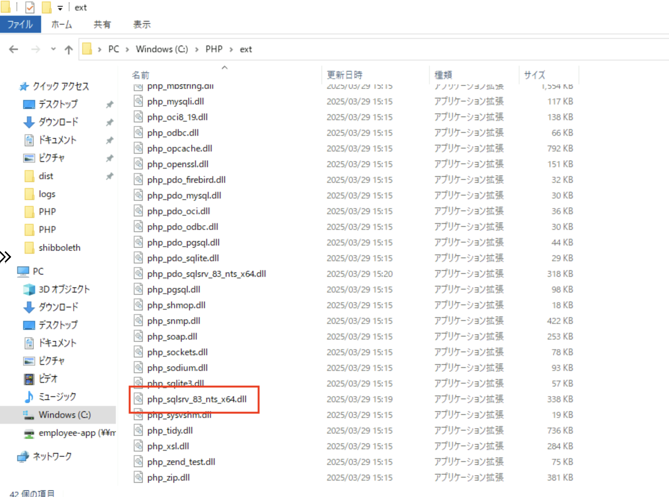
Task: Open the shibboleth folder in sidebar
Action: click(59, 248)
